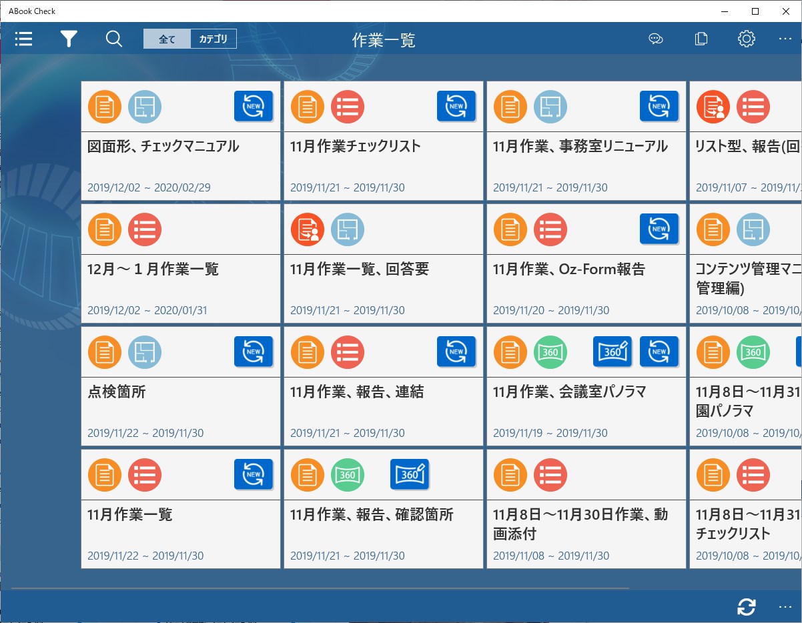Click green 360 icon on 11月作業、報告、確認箇所 card
Viewport: 802px width, 623px height.
tap(348, 475)
